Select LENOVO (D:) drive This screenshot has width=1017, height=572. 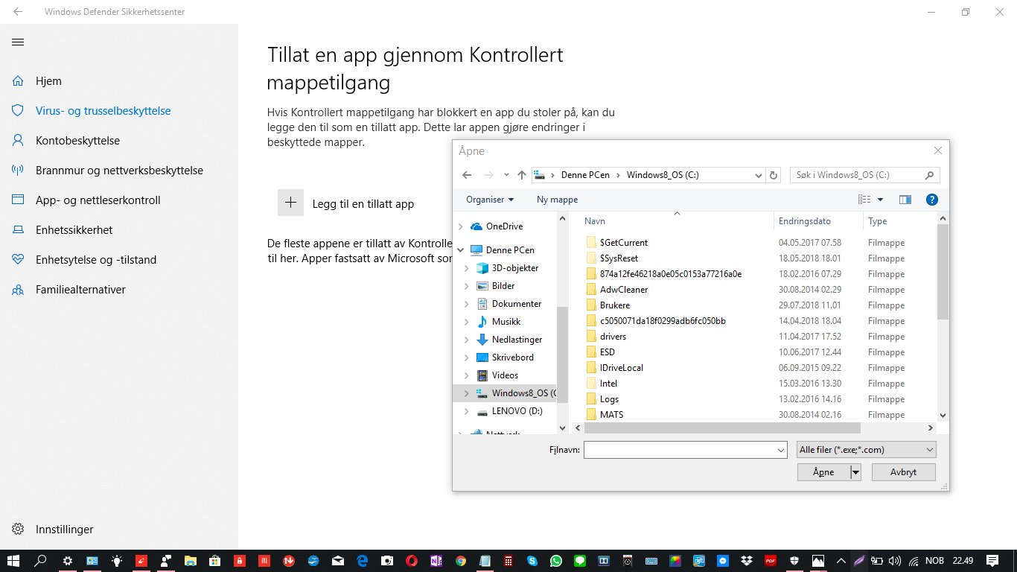click(517, 411)
